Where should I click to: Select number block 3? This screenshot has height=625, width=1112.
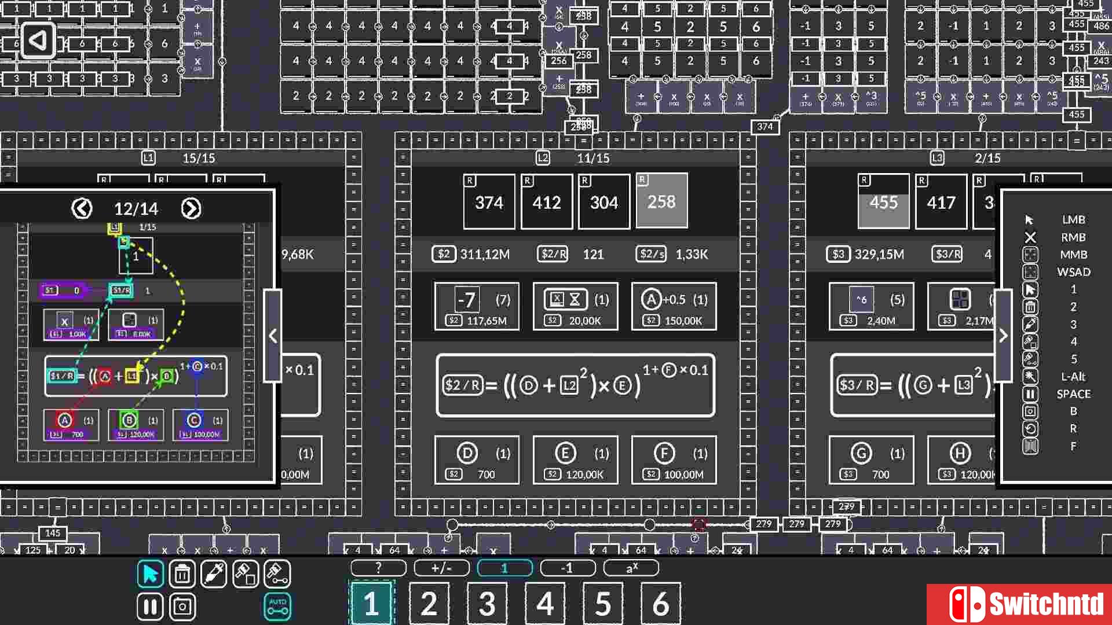click(487, 604)
